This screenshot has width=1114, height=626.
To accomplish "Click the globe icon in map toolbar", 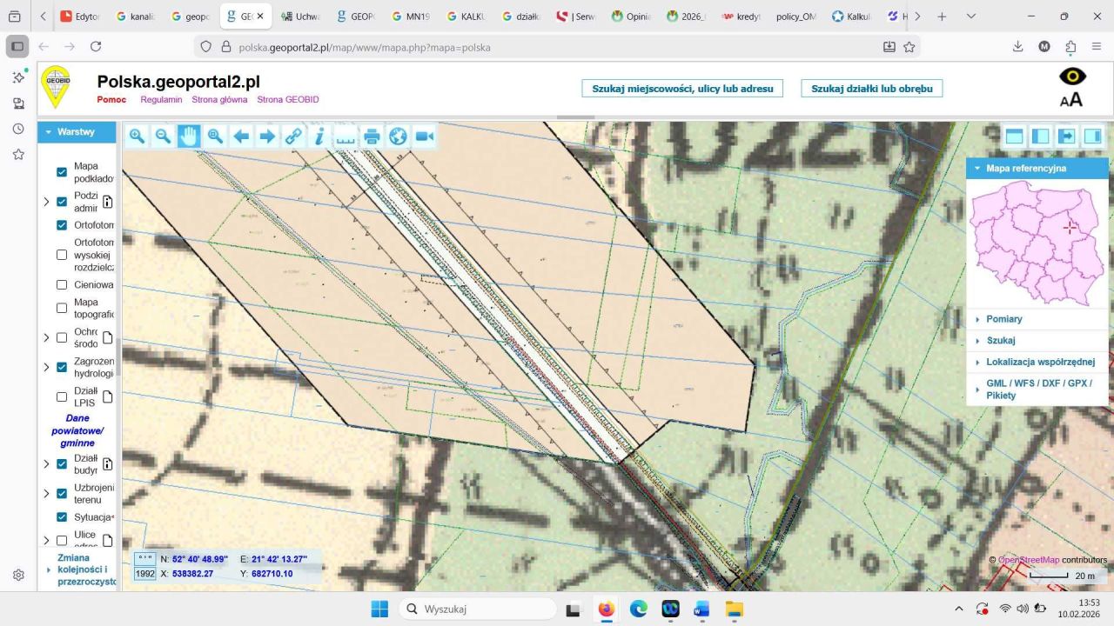I will (x=398, y=136).
